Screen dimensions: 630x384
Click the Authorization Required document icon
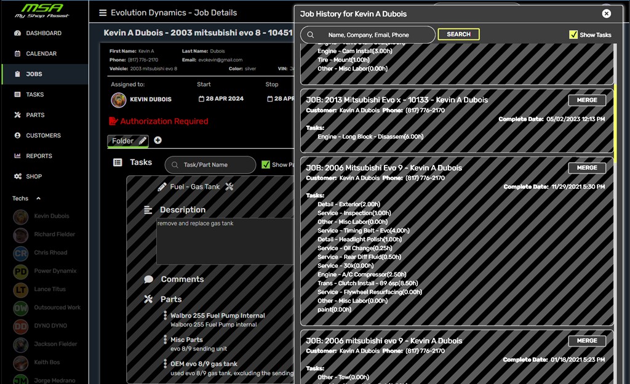pyautogui.click(x=113, y=121)
